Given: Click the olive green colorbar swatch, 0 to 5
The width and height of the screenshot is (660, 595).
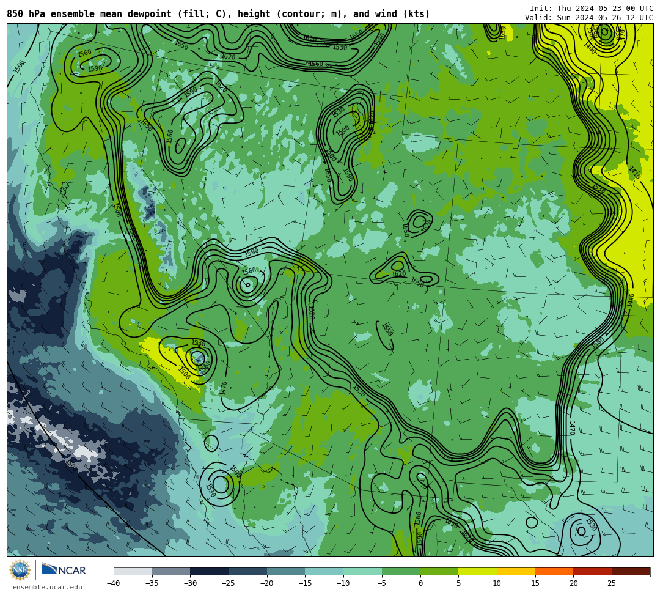Looking at the screenshot, I should pos(439,571).
